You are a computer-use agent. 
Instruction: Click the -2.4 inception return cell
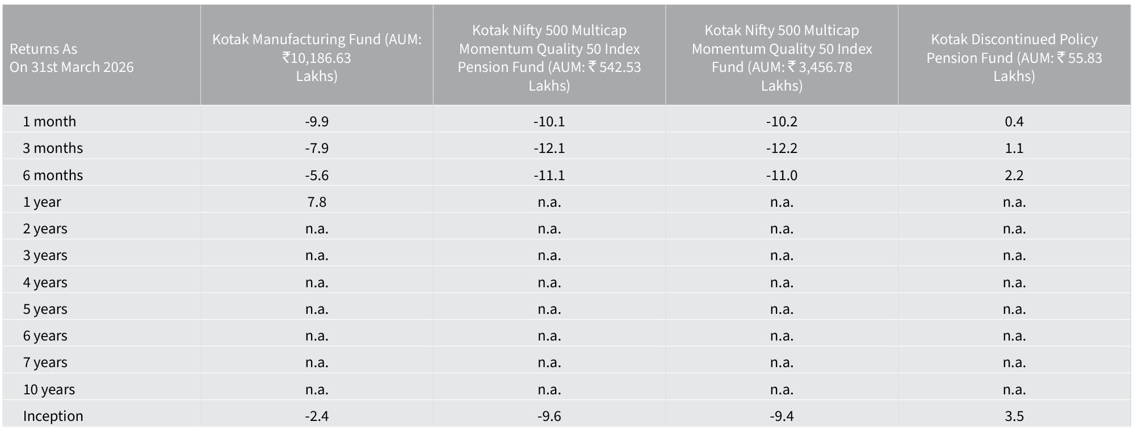[x=317, y=416]
